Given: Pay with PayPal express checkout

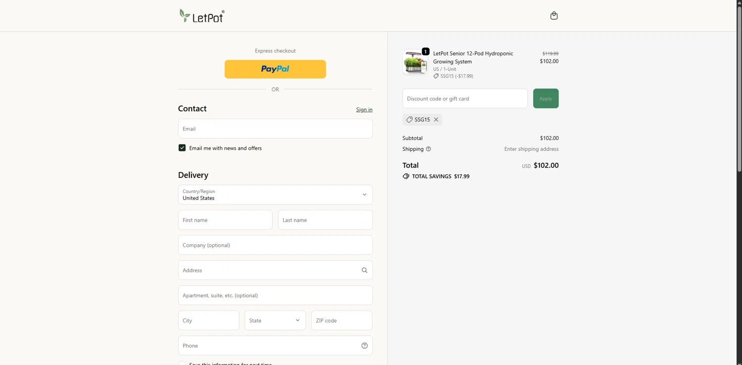Looking at the screenshot, I should coord(275,69).
